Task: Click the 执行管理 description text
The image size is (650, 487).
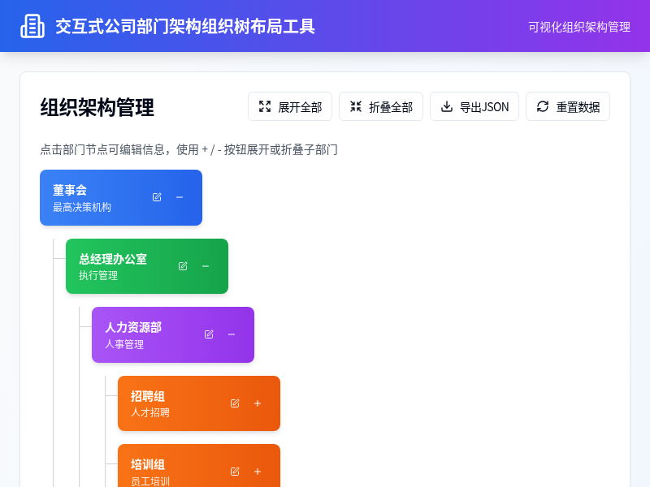Action: pos(98,275)
